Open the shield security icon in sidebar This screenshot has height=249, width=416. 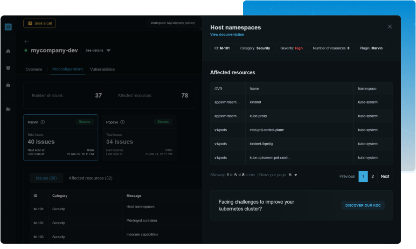pyautogui.click(x=8, y=68)
